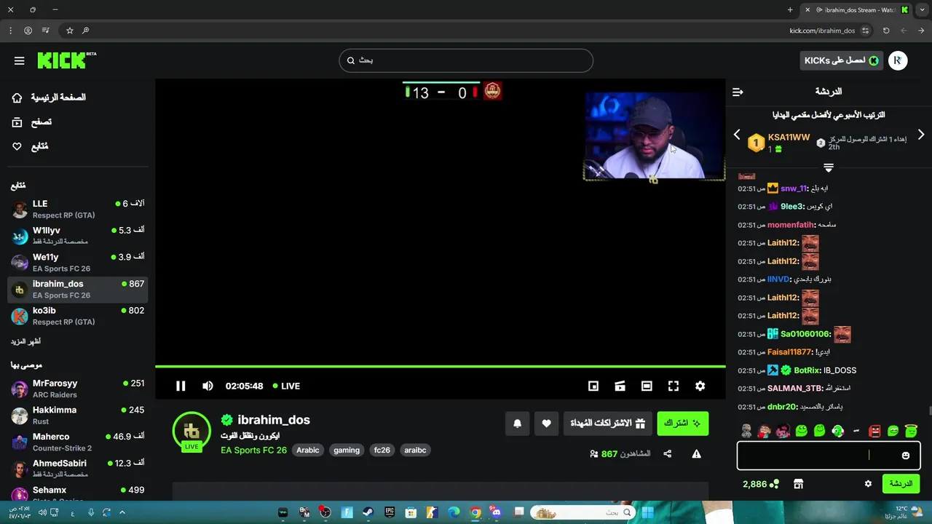Open AhmedSabiri recommended channel
This screenshot has height=524, width=932.
coord(78,469)
